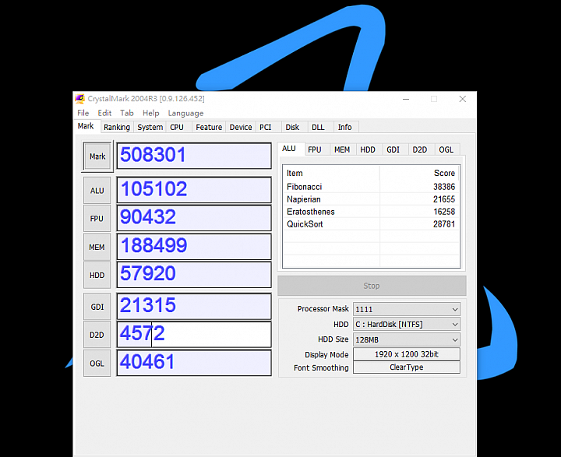Click the Stop button

372,286
